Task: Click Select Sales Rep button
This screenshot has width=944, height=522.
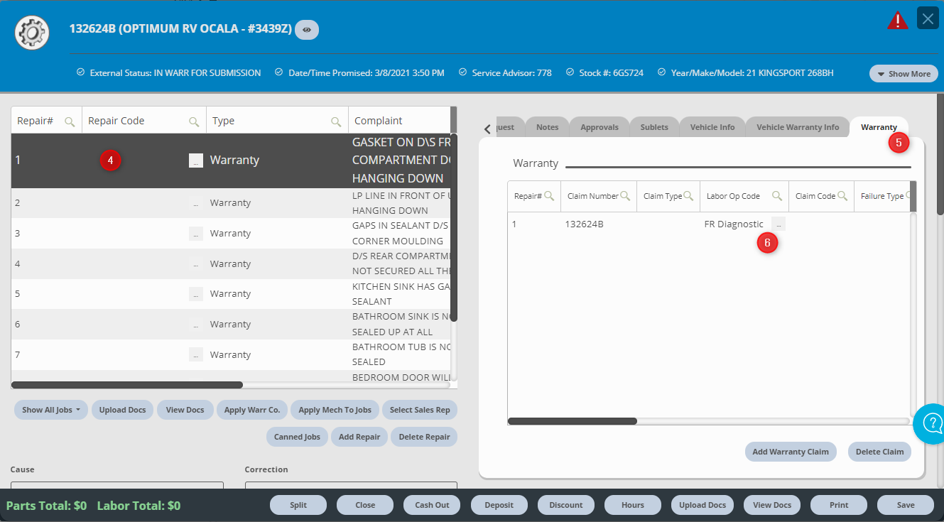Action: tap(420, 410)
